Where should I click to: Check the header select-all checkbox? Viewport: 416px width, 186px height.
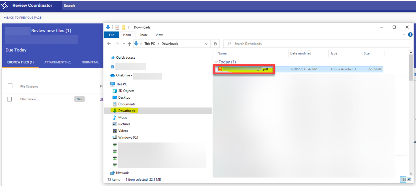tap(10, 86)
